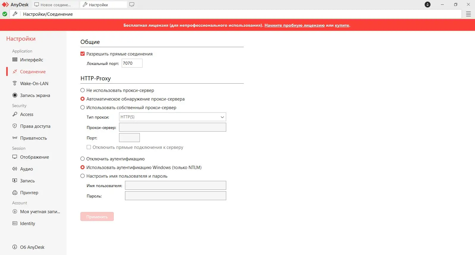The image size is (475, 255).
Task: Open Identity settings section
Action: [x=28, y=223]
